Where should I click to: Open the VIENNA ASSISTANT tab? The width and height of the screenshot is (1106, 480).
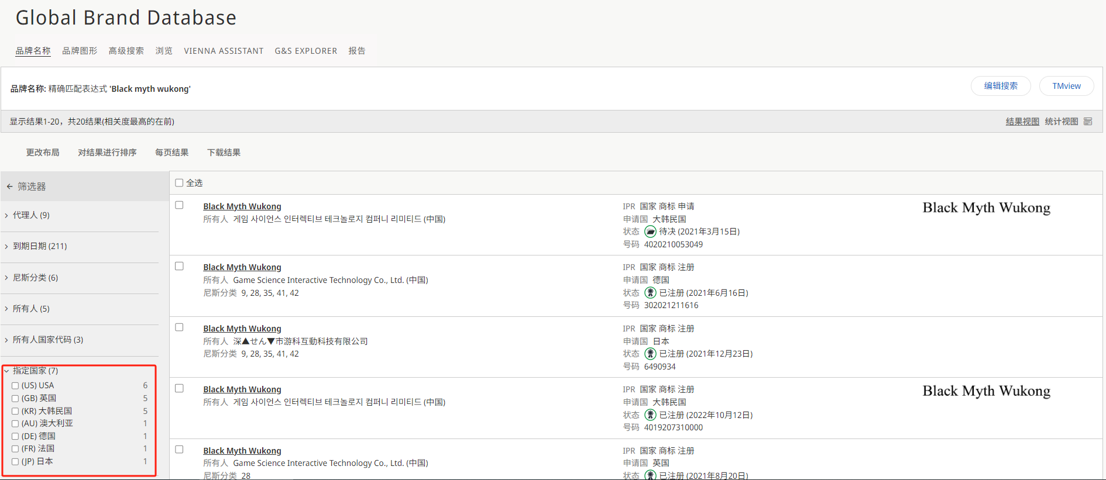coord(224,51)
